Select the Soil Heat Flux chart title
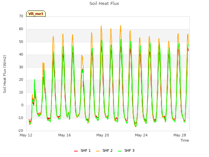Screen dimensions: 209x157 pos(104,4)
